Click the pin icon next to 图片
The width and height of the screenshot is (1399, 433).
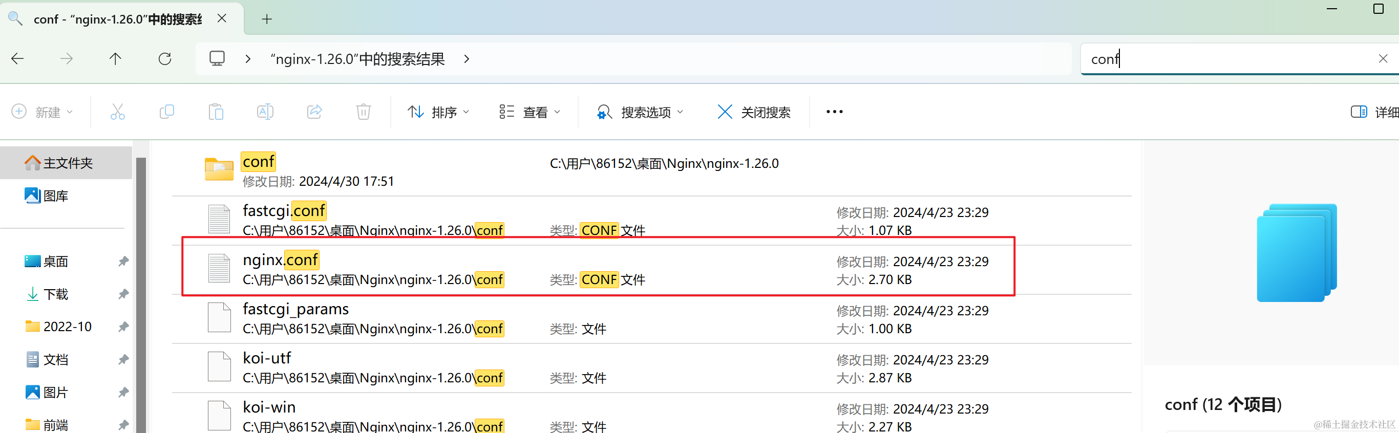[123, 392]
